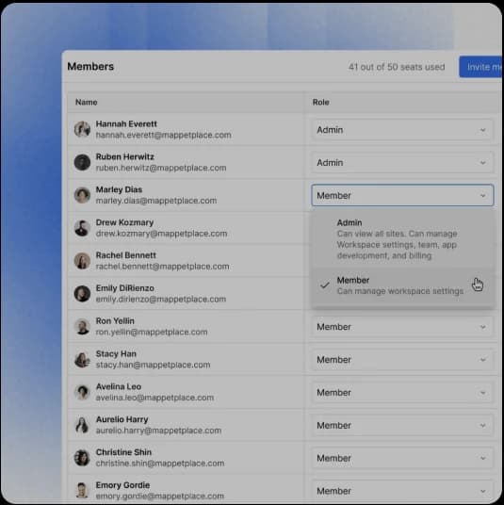Click Drew Kozmary's avatar
Viewport: 504px width, 505px height.
point(82,228)
